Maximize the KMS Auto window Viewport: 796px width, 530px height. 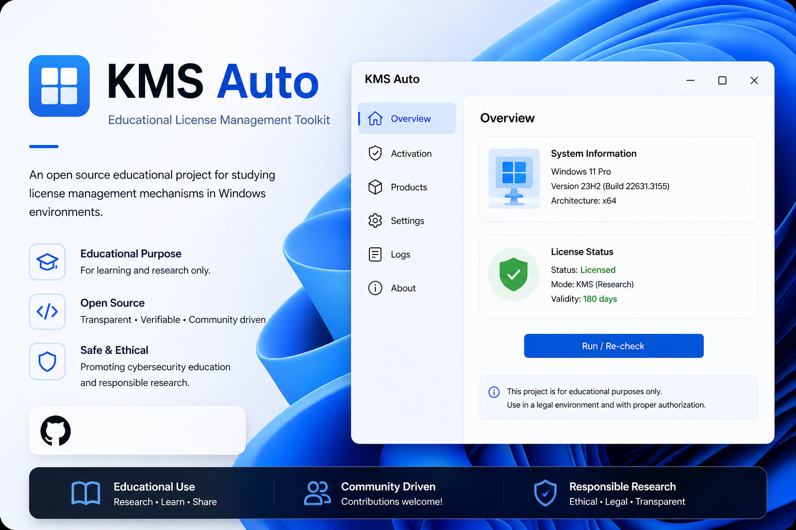[722, 80]
